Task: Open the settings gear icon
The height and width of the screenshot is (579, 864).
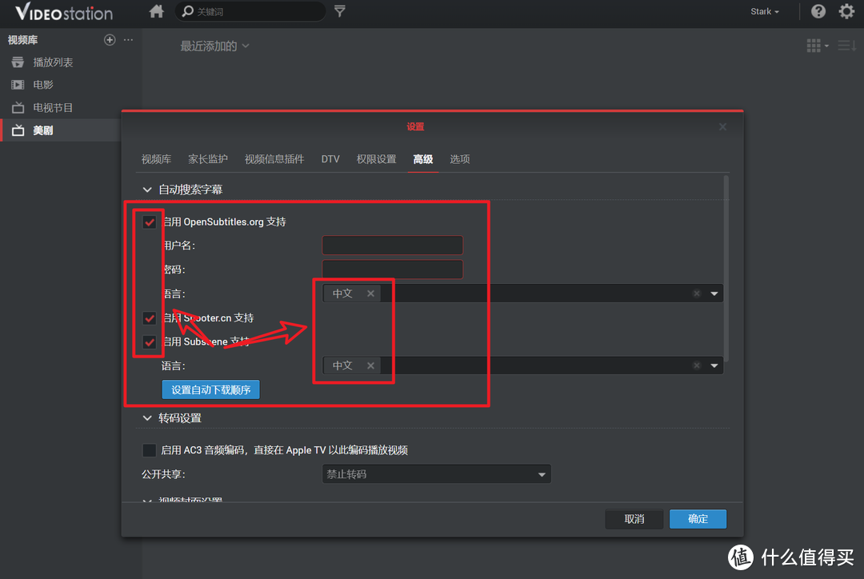Action: pyautogui.click(x=846, y=11)
